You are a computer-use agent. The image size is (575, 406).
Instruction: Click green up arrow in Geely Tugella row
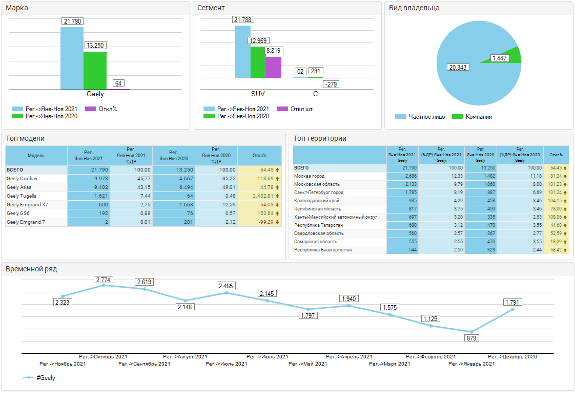(x=277, y=196)
